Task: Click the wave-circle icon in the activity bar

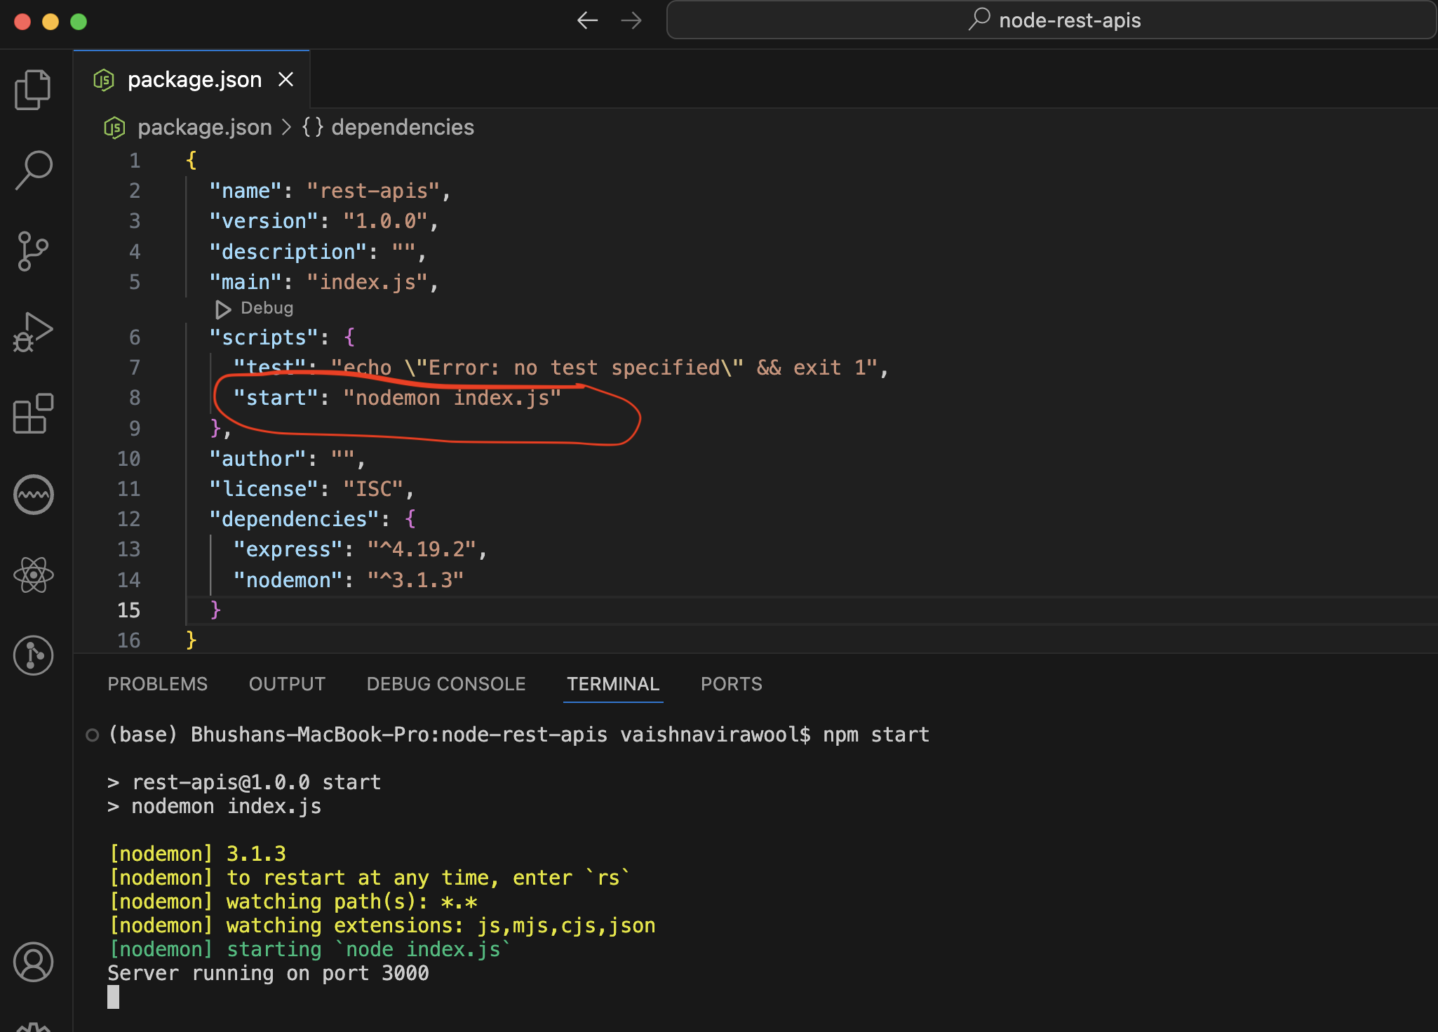Action: pos(33,495)
